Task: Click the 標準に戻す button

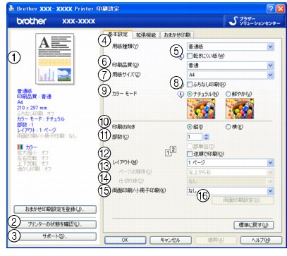Action: pos(254,225)
